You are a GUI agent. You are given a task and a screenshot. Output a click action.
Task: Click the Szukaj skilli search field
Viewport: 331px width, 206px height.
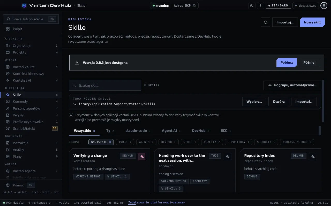point(105,85)
